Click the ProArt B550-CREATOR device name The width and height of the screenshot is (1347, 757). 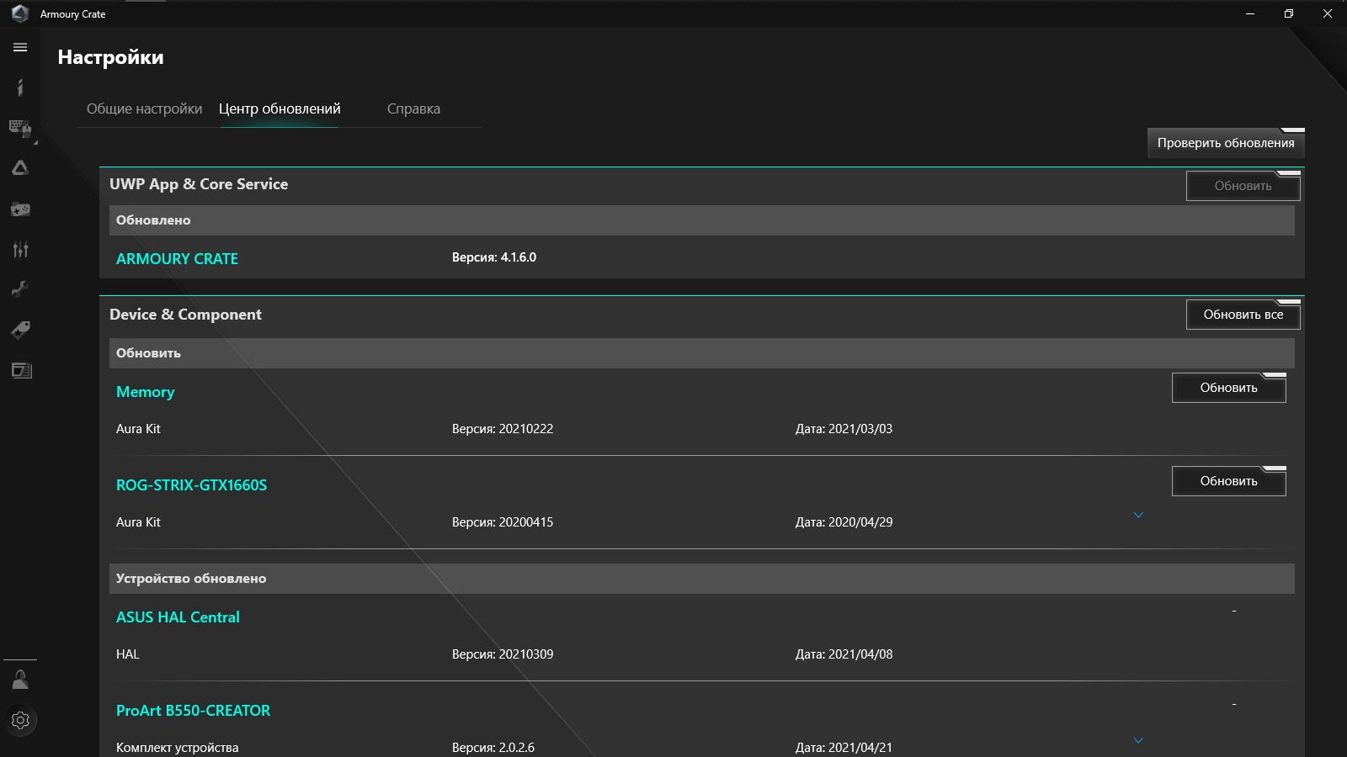[193, 711]
